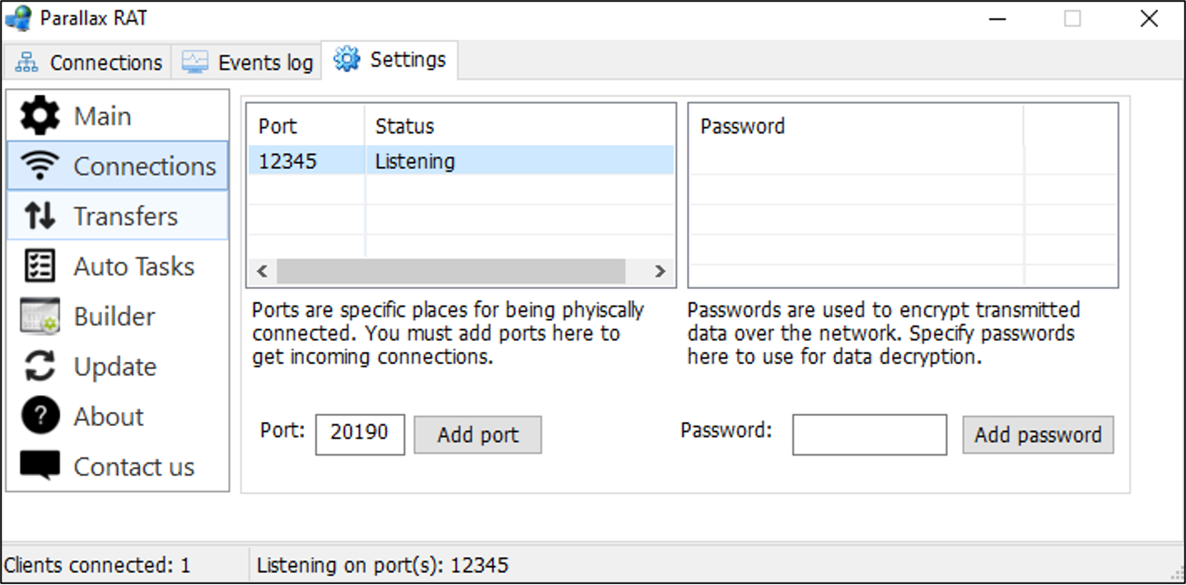Focus the Port number input field
Screen dimensions: 1186x585
(360, 434)
